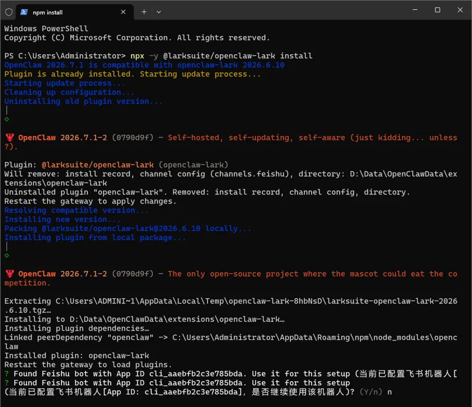Maximize the terminal window

pyautogui.click(x=437, y=10)
